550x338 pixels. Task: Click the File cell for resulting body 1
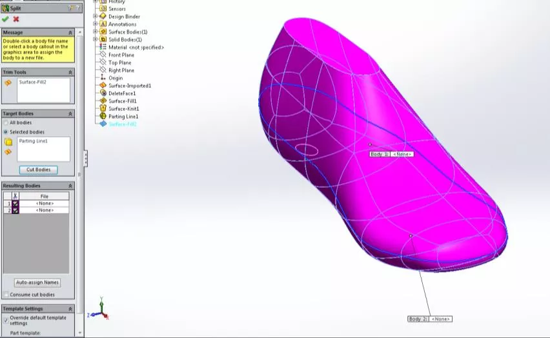coord(45,203)
